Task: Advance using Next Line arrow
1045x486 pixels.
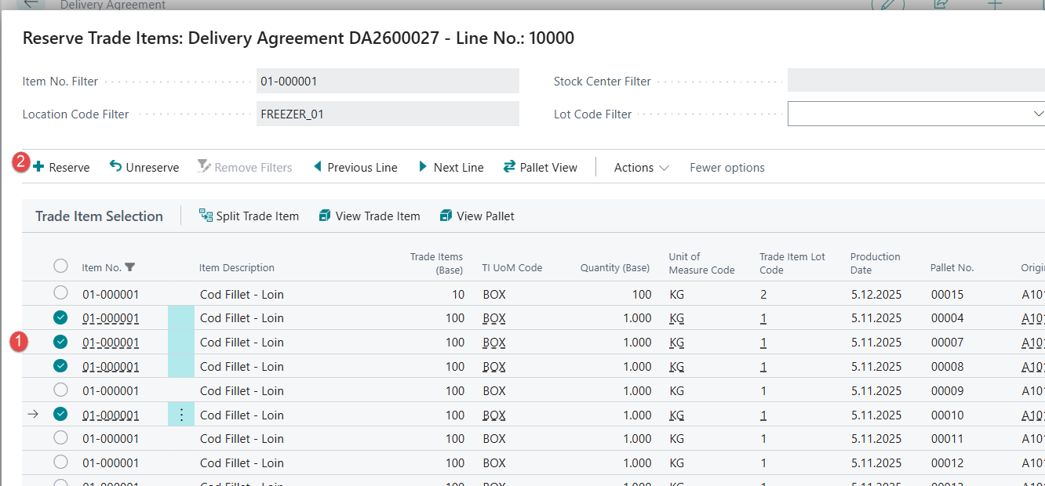Action: coord(424,167)
